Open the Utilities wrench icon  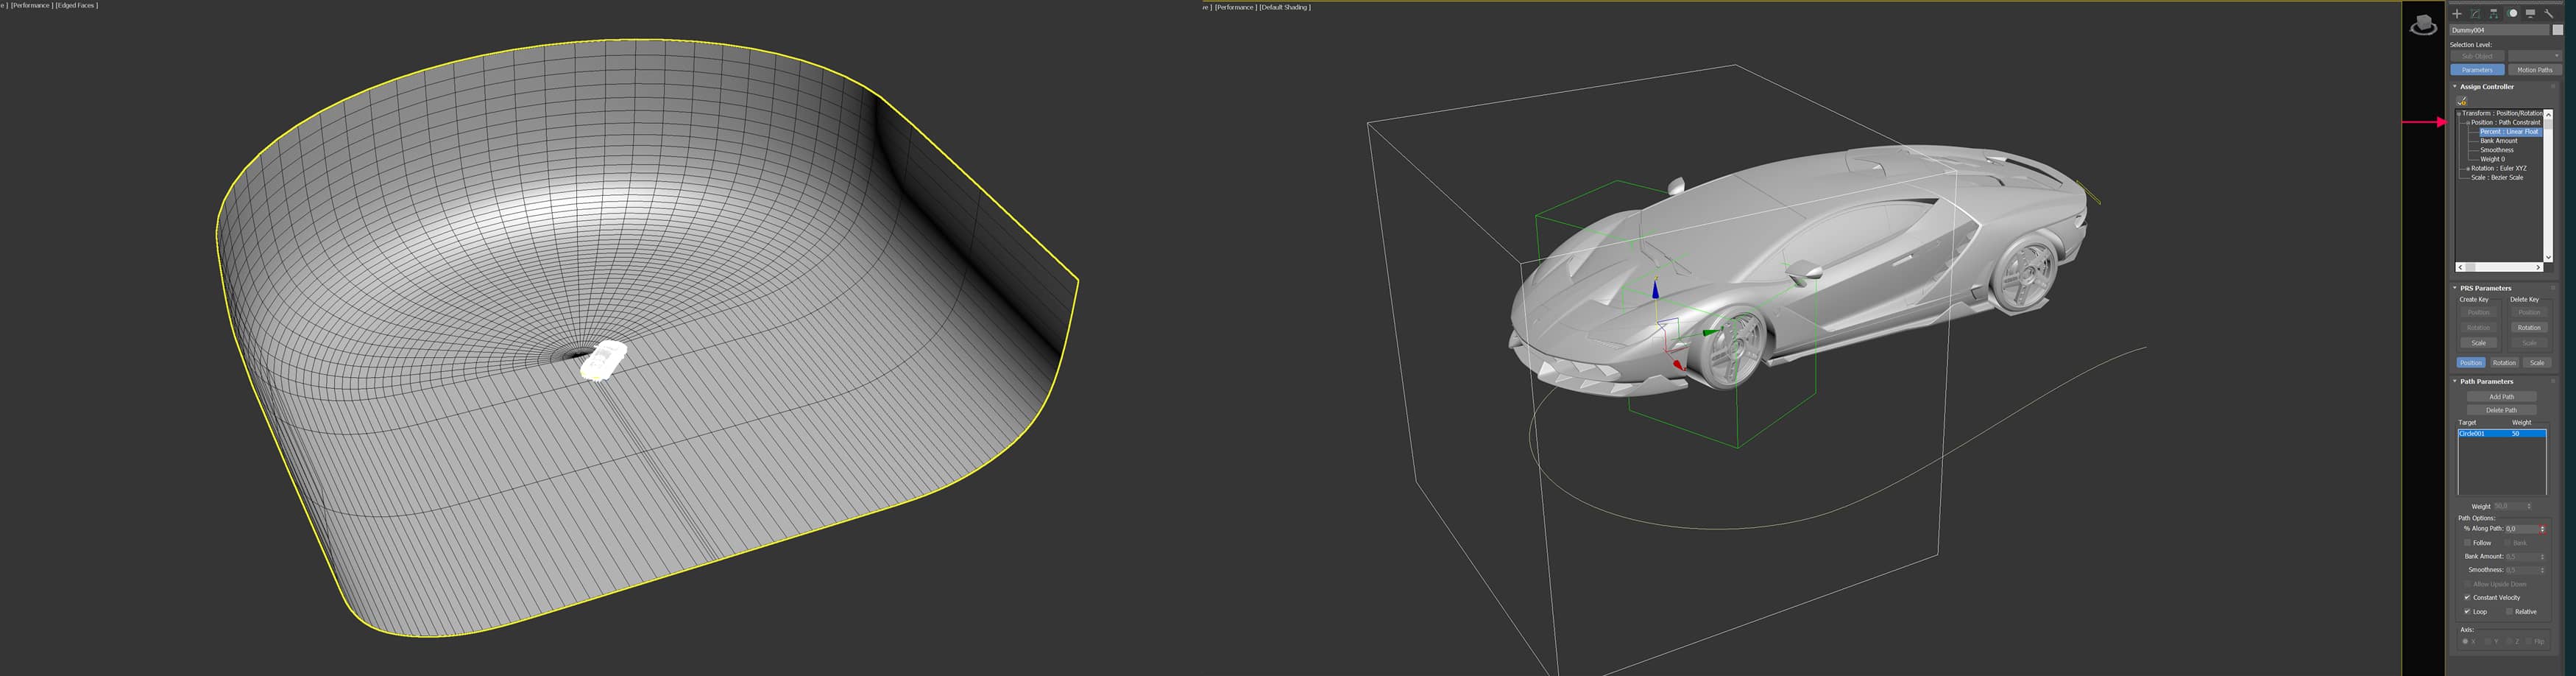(2549, 14)
